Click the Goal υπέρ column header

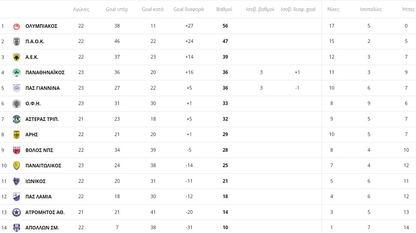tap(117, 9)
